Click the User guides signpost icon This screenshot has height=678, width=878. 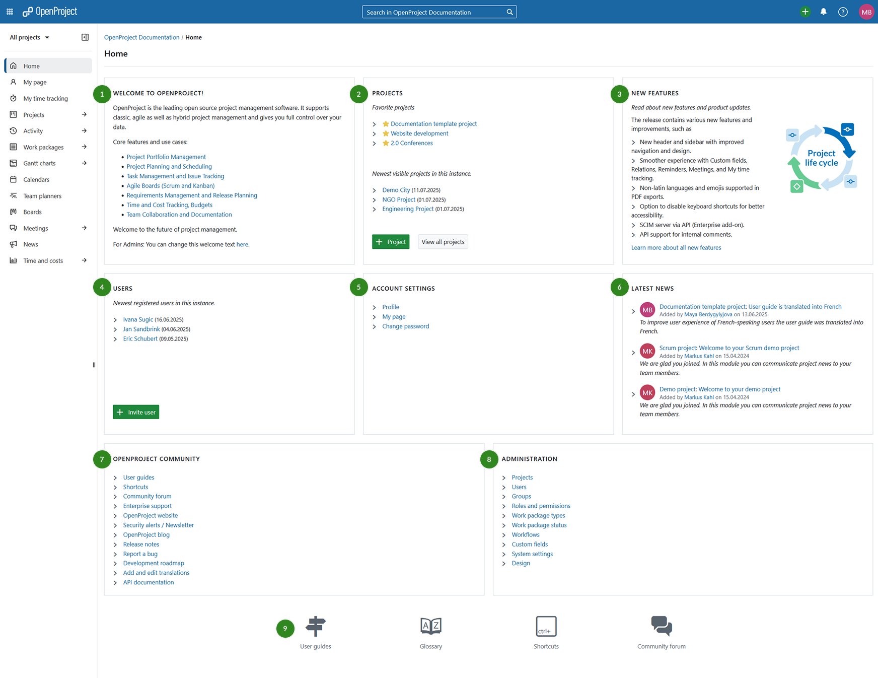pyautogui.click(x=316, y=626)
